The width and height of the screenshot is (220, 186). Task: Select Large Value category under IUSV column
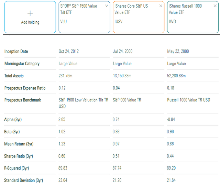pos(122,64)
